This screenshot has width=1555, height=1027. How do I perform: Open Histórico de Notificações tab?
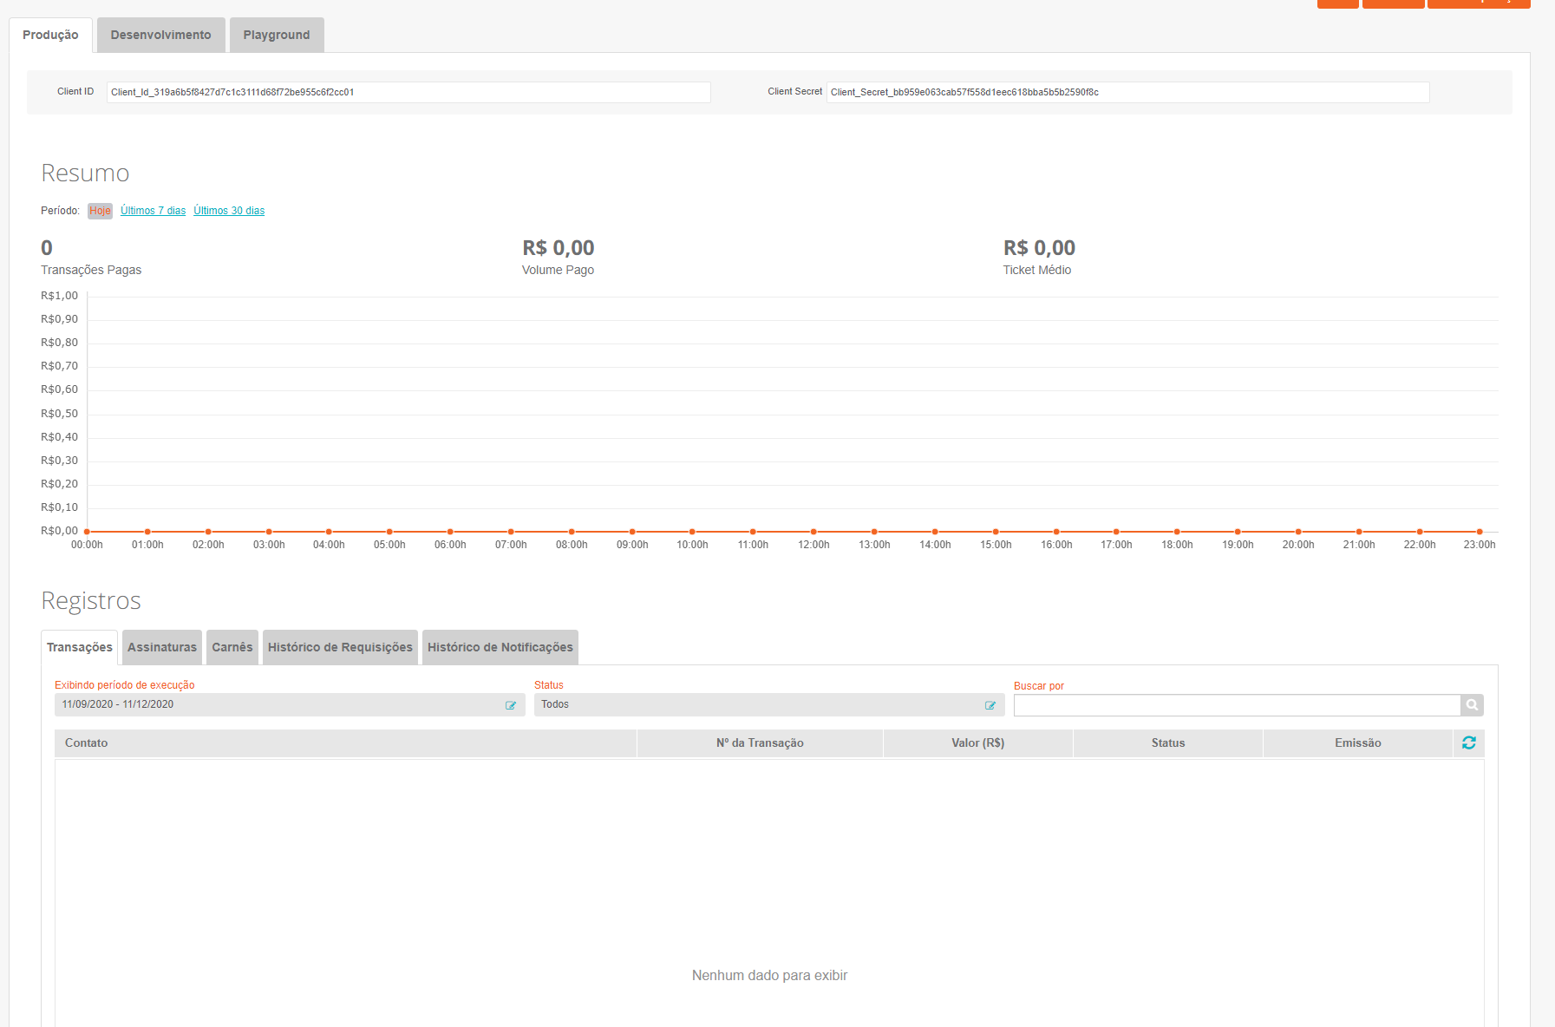[x=500, y=647]
